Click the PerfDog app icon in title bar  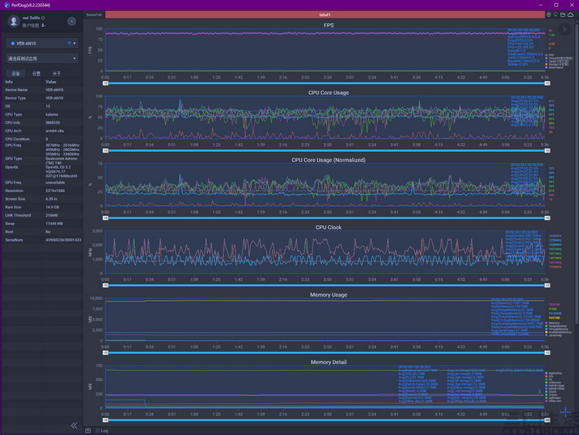(7, 5)
